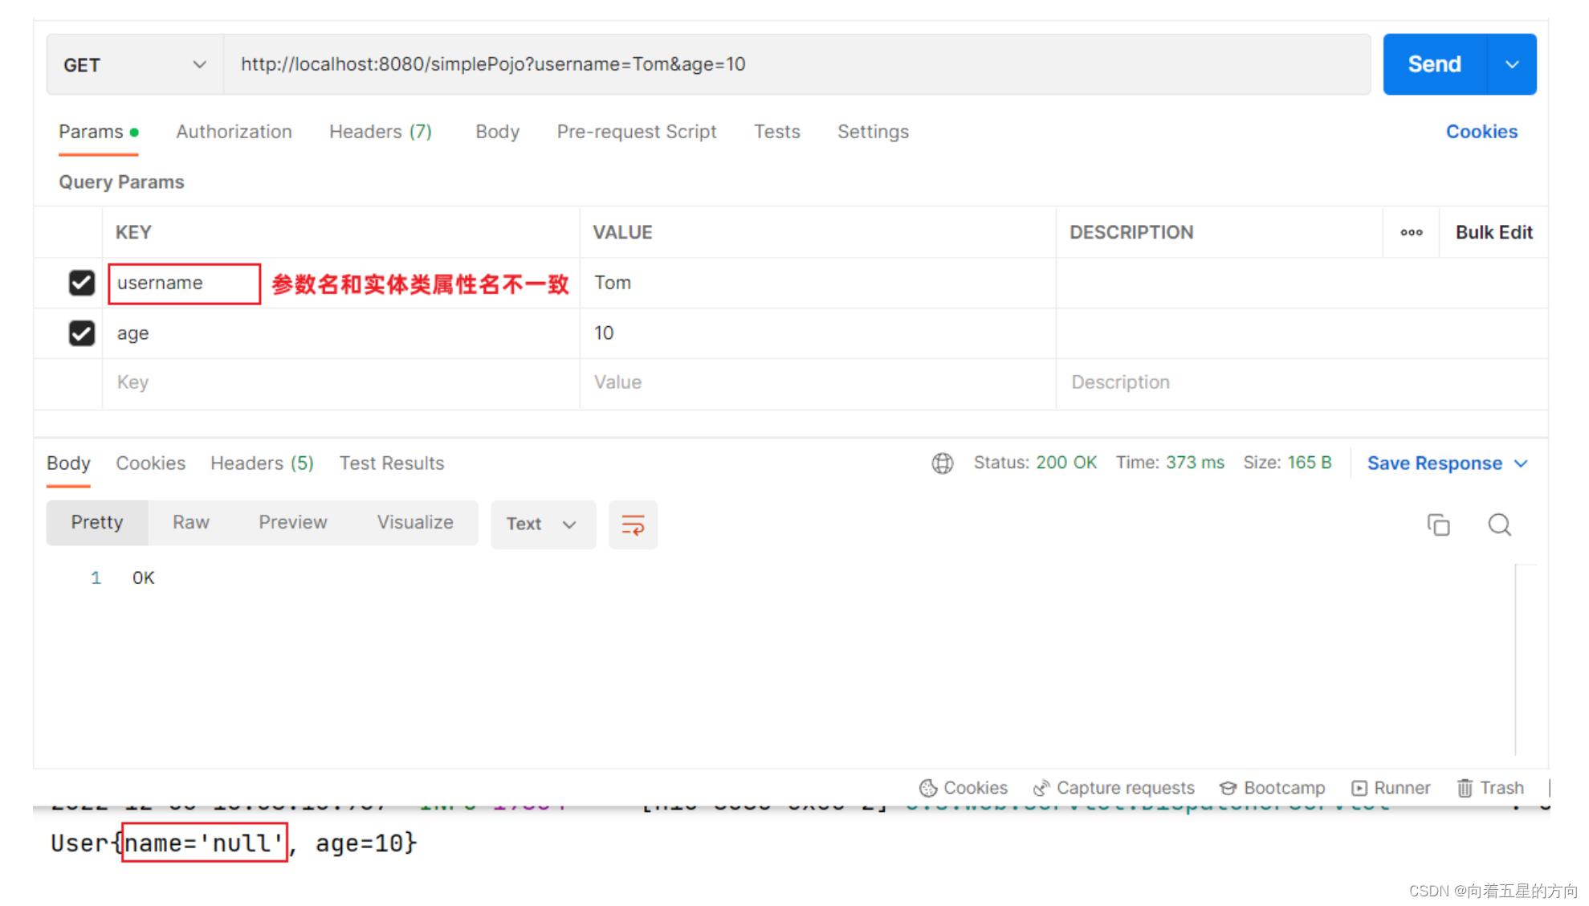Launch the Runner
The width and height of the screenshot is (1589, 906).
(x=1391, y=788)
